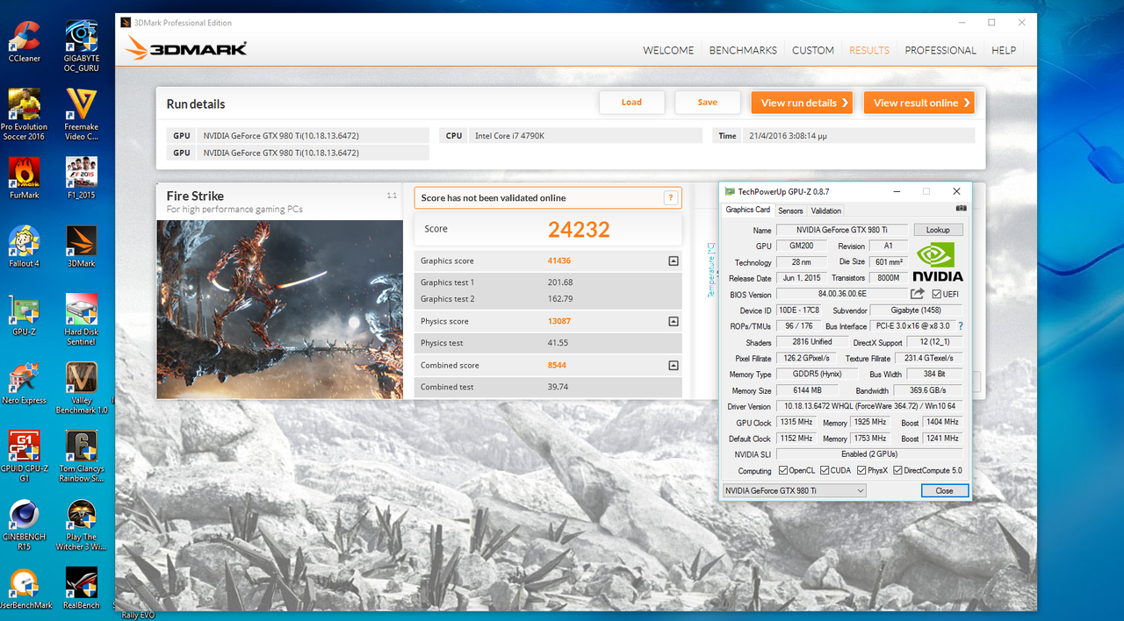Open Fallout 4 desktop shortcut
The height and width of the screenshot is (621, 1124).
pos(24,246)
